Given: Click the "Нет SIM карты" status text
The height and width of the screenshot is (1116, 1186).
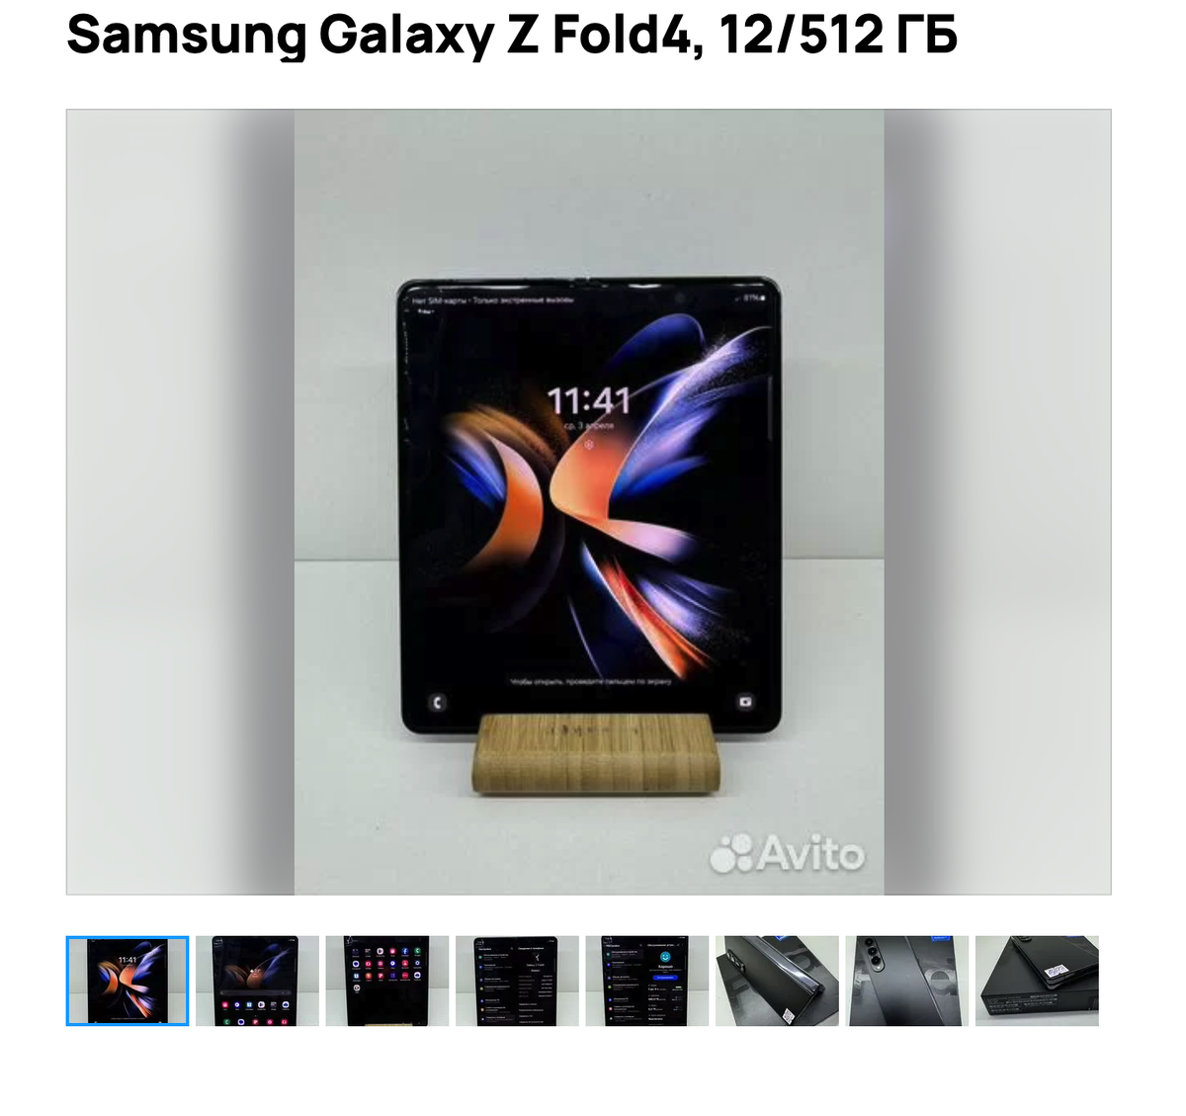Looking at the screenshot, I should point(438,299).
